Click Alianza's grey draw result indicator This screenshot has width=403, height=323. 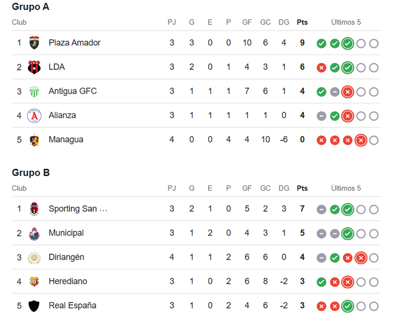click(321, 116)
